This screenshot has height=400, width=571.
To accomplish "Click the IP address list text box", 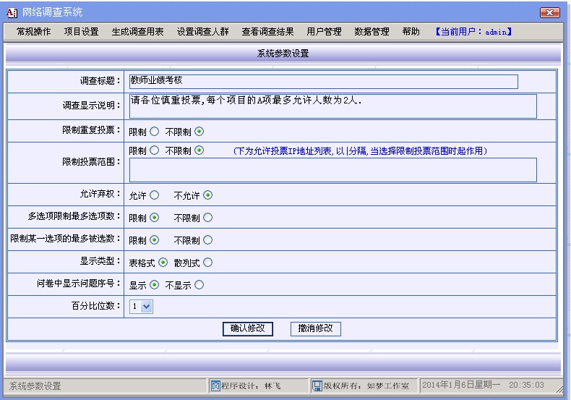I will (x=332, y=170).
